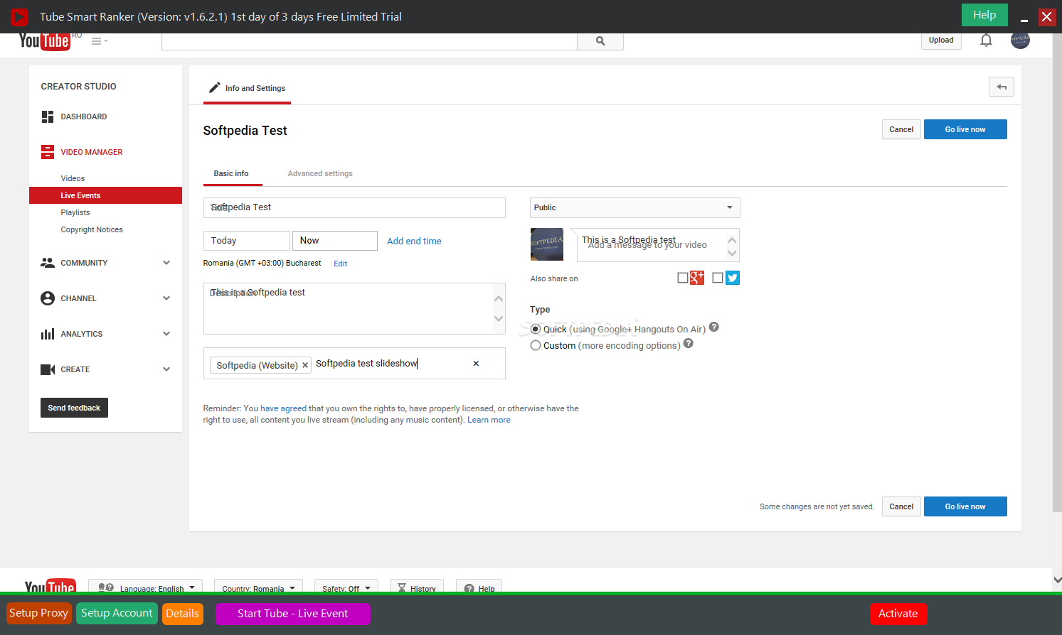Click the bottom Cancel button
Image resolution: width=1062 pixels, height=635 pixels.
[901, 506]
